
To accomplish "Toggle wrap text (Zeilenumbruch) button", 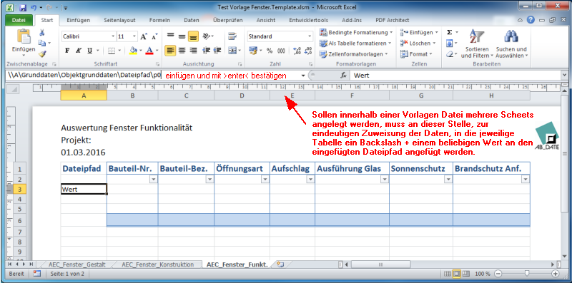I will (x=232, y=36).
